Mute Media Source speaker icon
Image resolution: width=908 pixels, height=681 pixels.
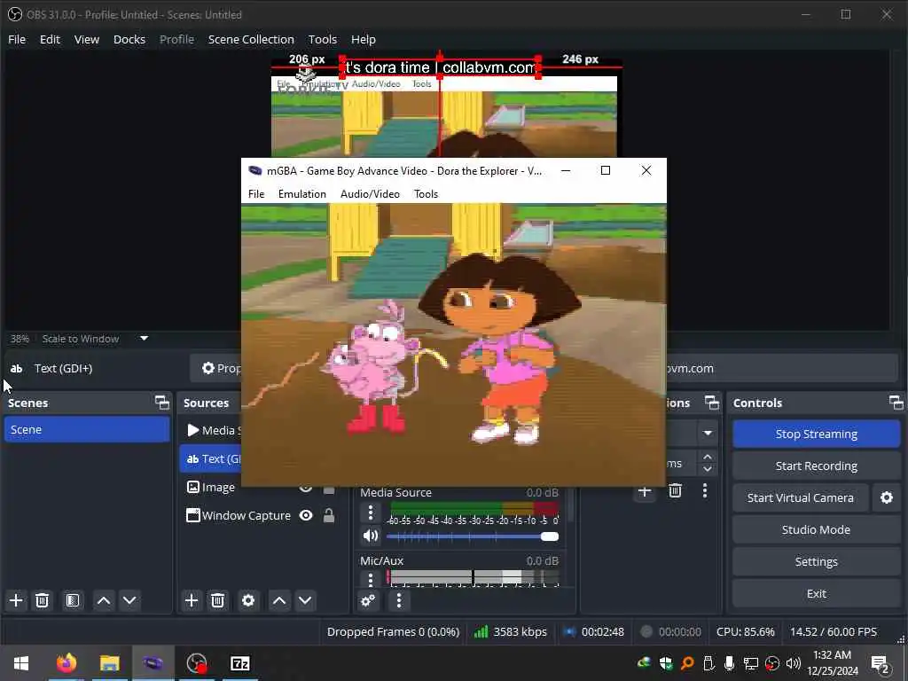370,536
